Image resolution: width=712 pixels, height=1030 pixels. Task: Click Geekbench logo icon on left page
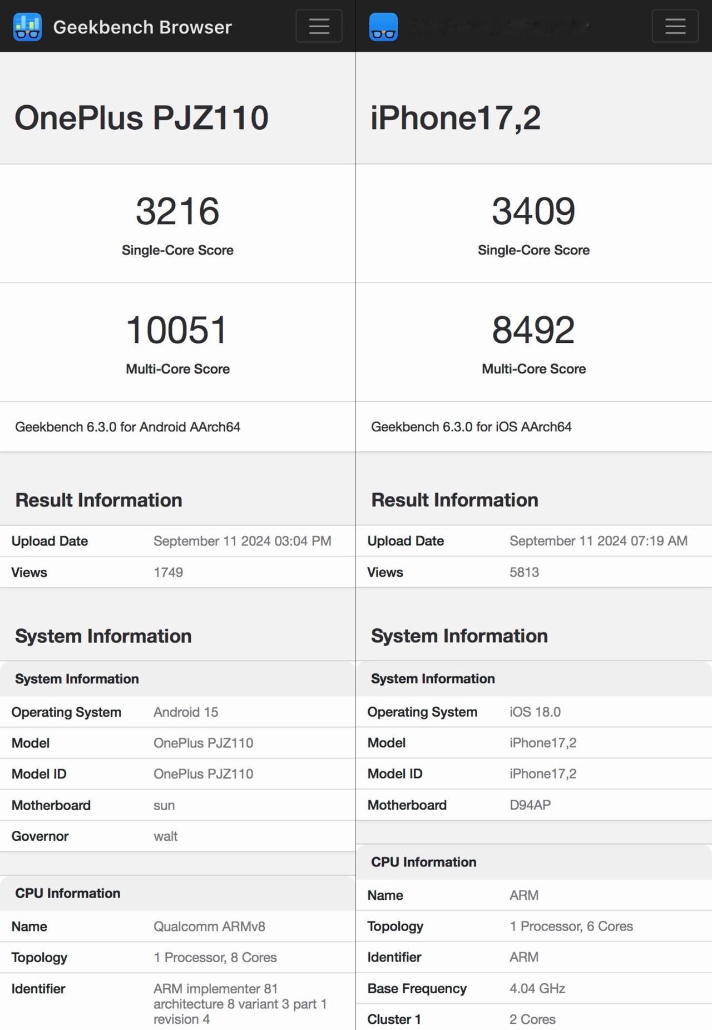[x=27, y=26]
